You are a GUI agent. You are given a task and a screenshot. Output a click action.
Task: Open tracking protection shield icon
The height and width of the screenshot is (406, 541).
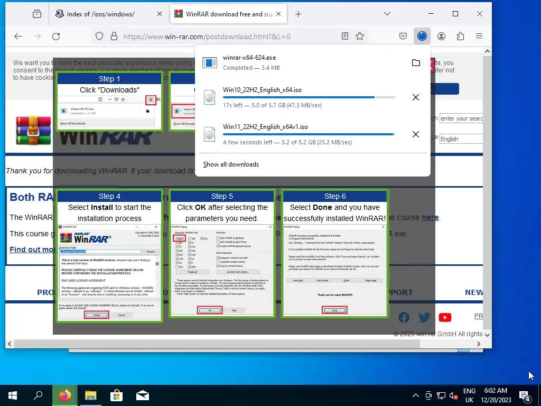(99, 36)
